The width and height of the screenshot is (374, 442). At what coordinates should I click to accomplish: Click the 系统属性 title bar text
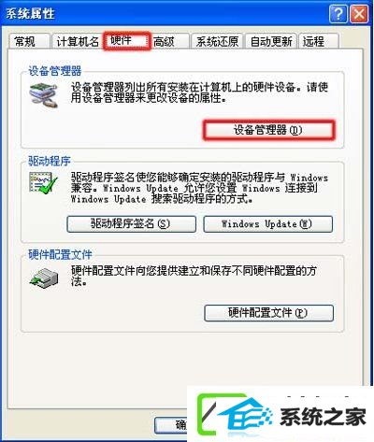pos(30,14)
